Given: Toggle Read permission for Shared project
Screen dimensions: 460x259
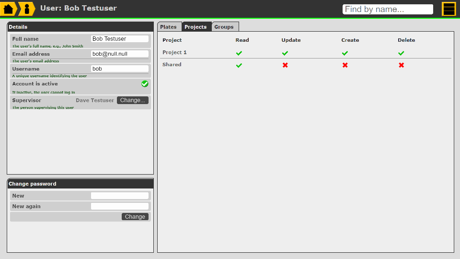Looking at the screenshot, I should 239,65.
